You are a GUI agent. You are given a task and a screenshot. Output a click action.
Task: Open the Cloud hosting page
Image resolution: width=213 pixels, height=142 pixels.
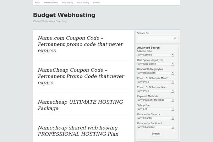coord(83,2)
